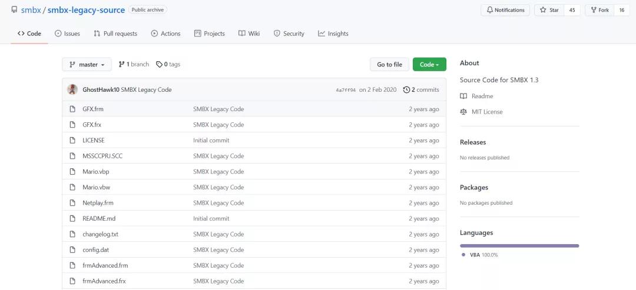Viewport: 636px width, 290px height.
Task: Click the star count 45
Action: (572, 10)
